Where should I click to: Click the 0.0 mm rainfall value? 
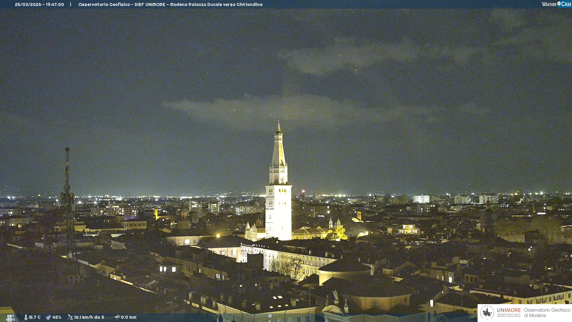pos(129,317)
